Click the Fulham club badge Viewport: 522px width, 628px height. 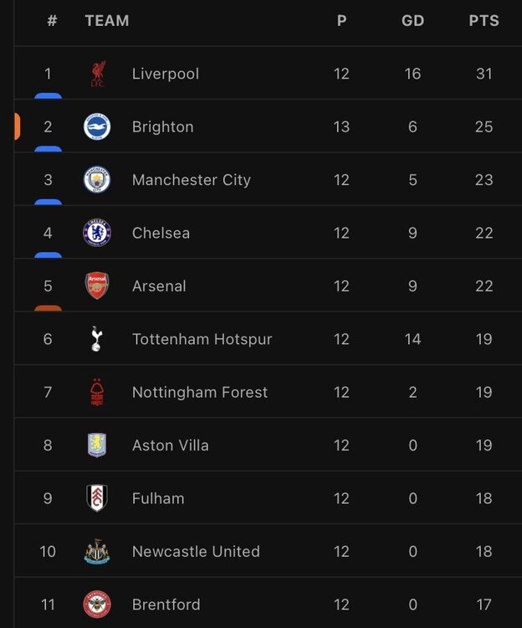click(97, 498)
